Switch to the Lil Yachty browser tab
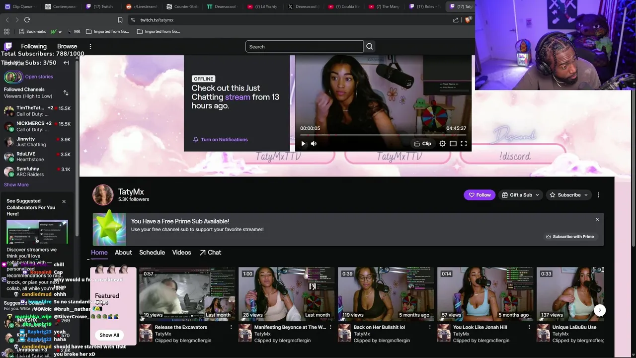The width and height of the screenshot is (636, 358). coord(262,6)
